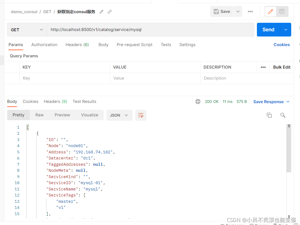Open the Tests tab

coord(166,45)
